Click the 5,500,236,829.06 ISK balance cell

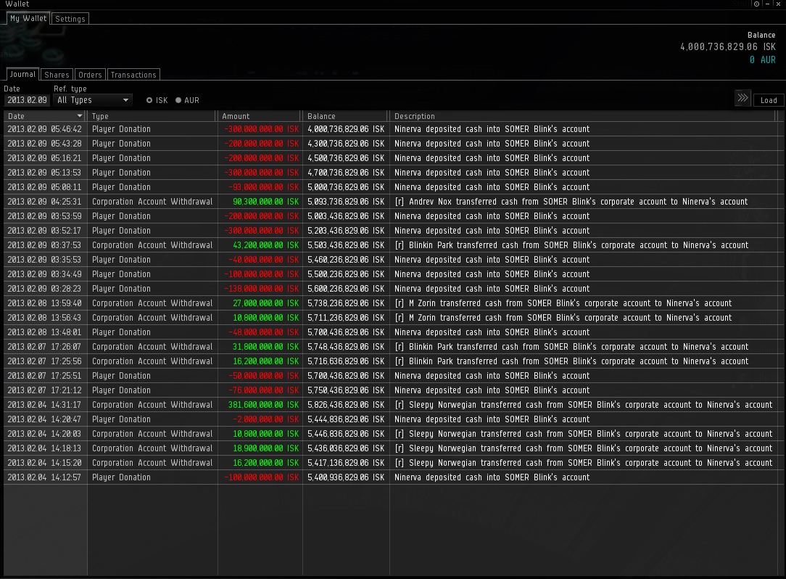346,274
